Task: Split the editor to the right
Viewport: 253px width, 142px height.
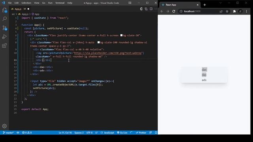Action: pos(151,9)
